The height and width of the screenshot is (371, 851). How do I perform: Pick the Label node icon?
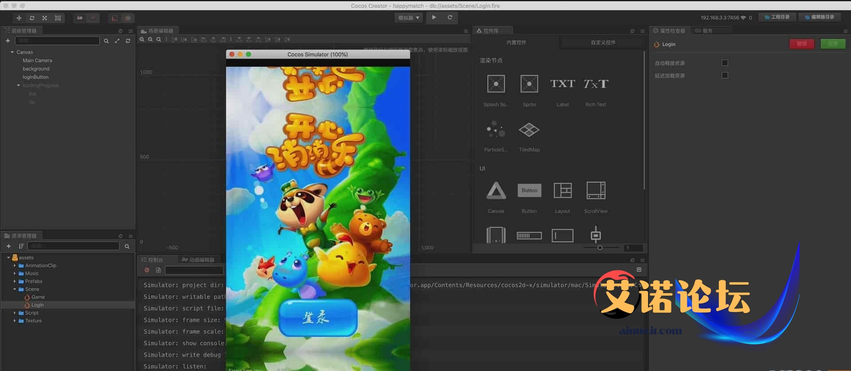click(562, 84)
